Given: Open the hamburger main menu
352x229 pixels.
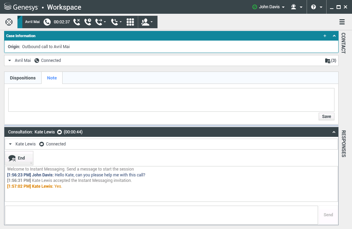Looking at the screenshot, I should 342,22.
